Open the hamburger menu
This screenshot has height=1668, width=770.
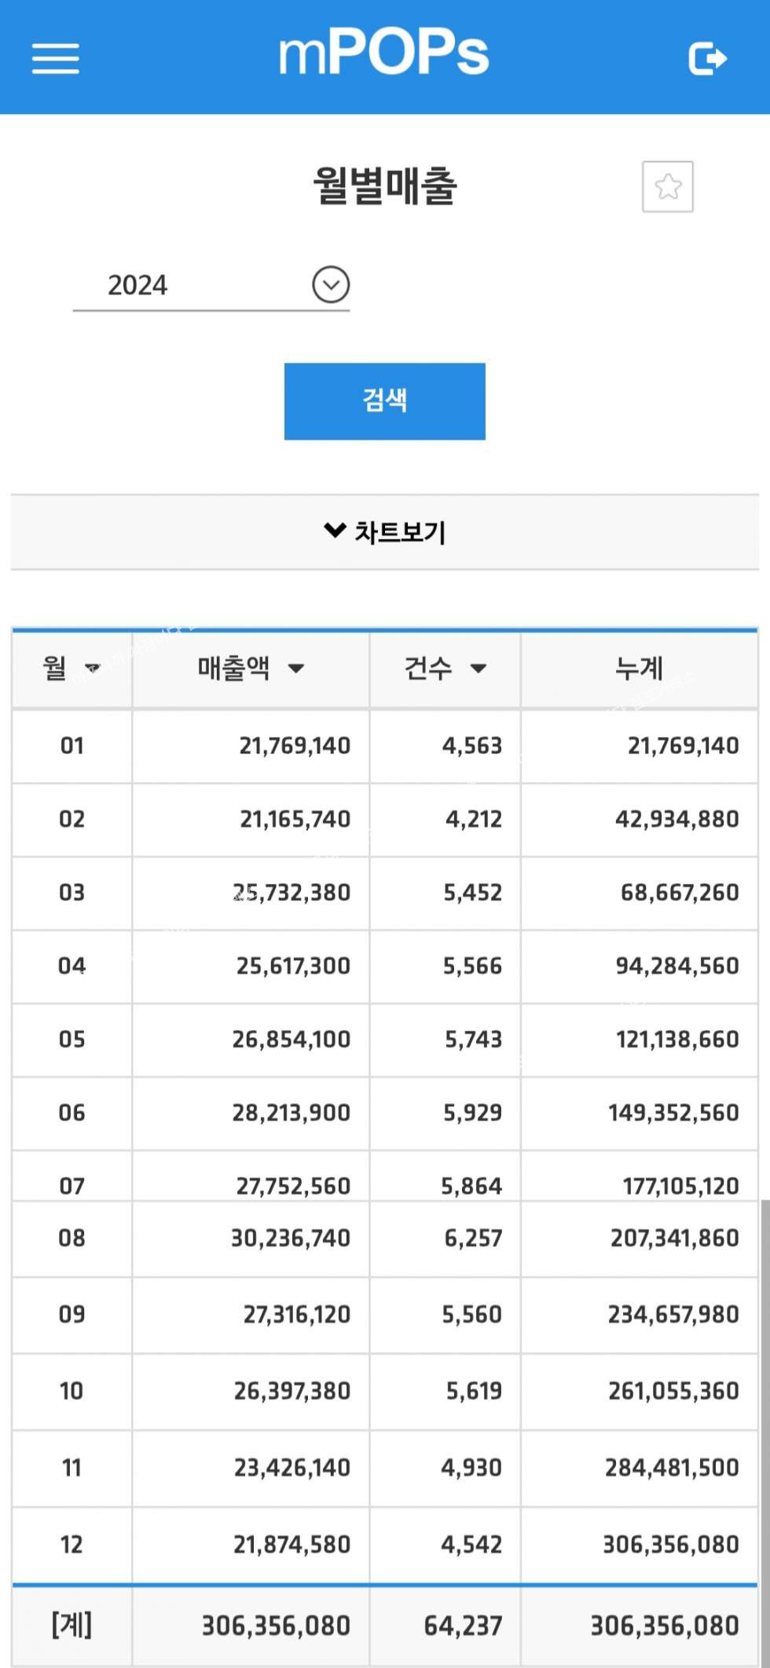pyautogui.click(x=55, y=58)
